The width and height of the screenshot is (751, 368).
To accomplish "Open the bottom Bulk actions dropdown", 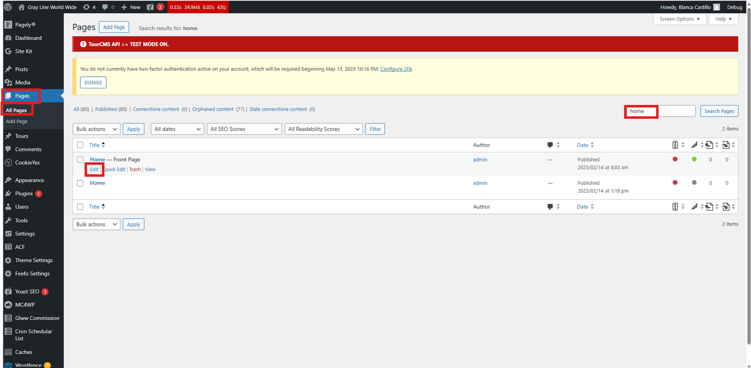I will (x=96, y=224).
